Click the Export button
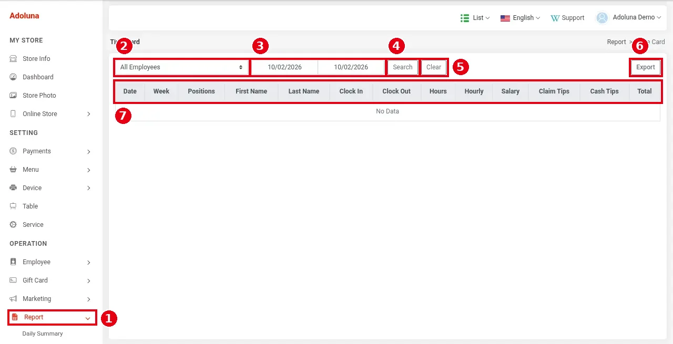The image size is (673, 344). (646, 67)
